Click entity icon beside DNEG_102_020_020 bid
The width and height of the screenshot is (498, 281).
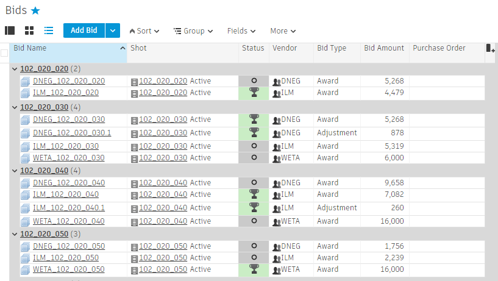[x=26, y=81]
